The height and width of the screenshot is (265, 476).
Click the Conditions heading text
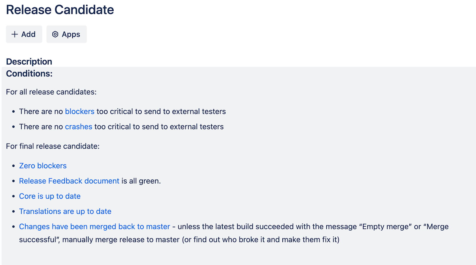[x=29, y=73]
